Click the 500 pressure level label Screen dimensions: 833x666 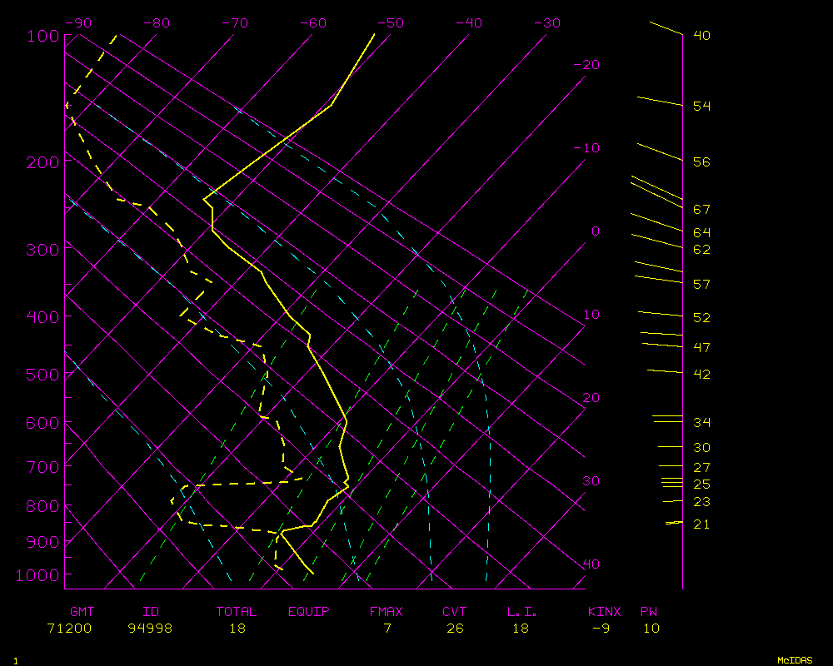click(42, 375)
